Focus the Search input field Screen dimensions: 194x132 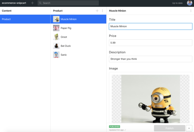(68, 3)
